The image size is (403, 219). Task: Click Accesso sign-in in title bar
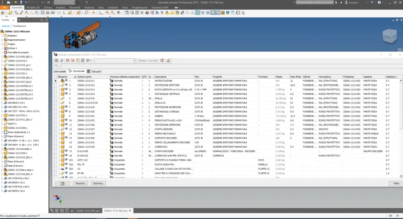click(x=352, y=2)
